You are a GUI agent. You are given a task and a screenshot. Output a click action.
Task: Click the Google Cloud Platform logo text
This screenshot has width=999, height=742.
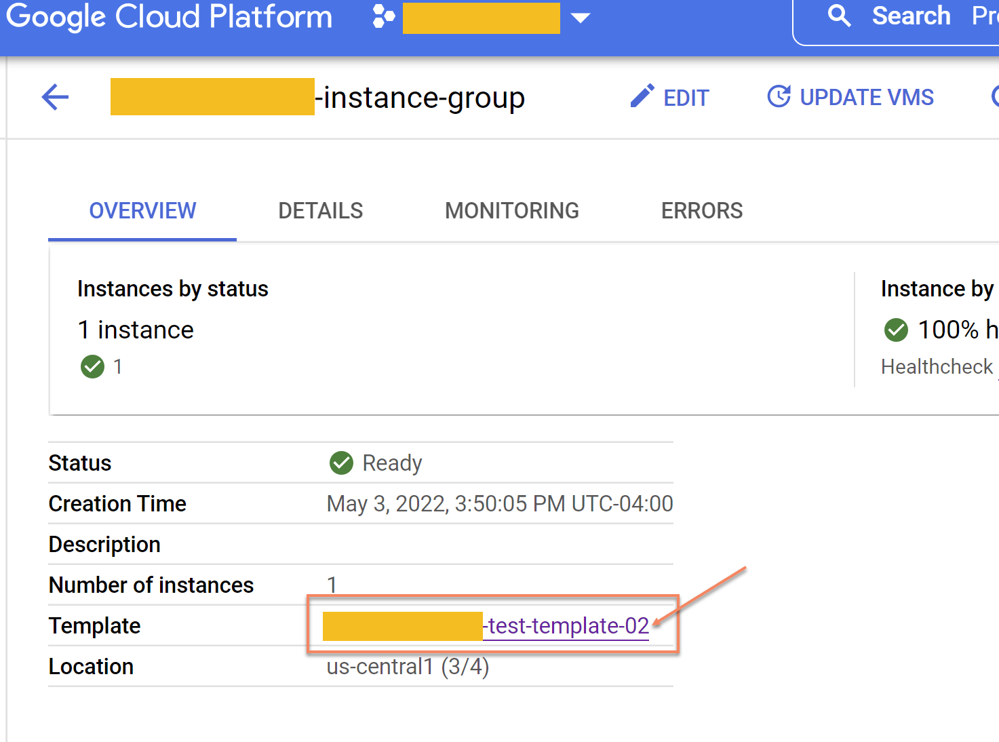pyautogui.click(x=169, y=17)
